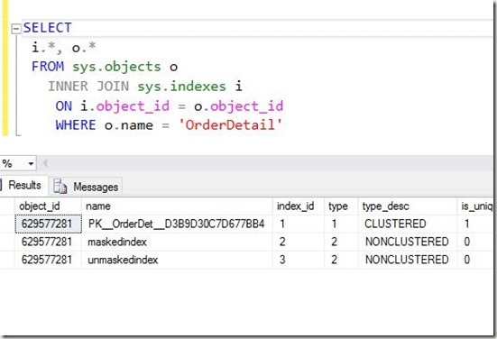Select the type_desc column header
This screenshot has height=339, width=497.
point(408,206)
